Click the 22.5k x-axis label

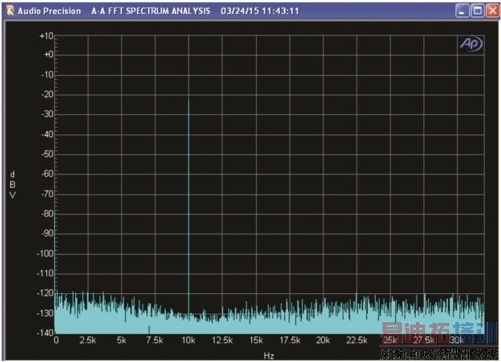tap(357, 340)
